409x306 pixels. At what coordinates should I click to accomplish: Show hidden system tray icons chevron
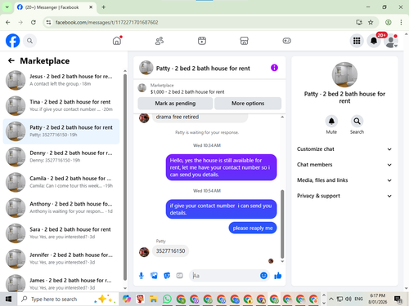coord(331,299)
